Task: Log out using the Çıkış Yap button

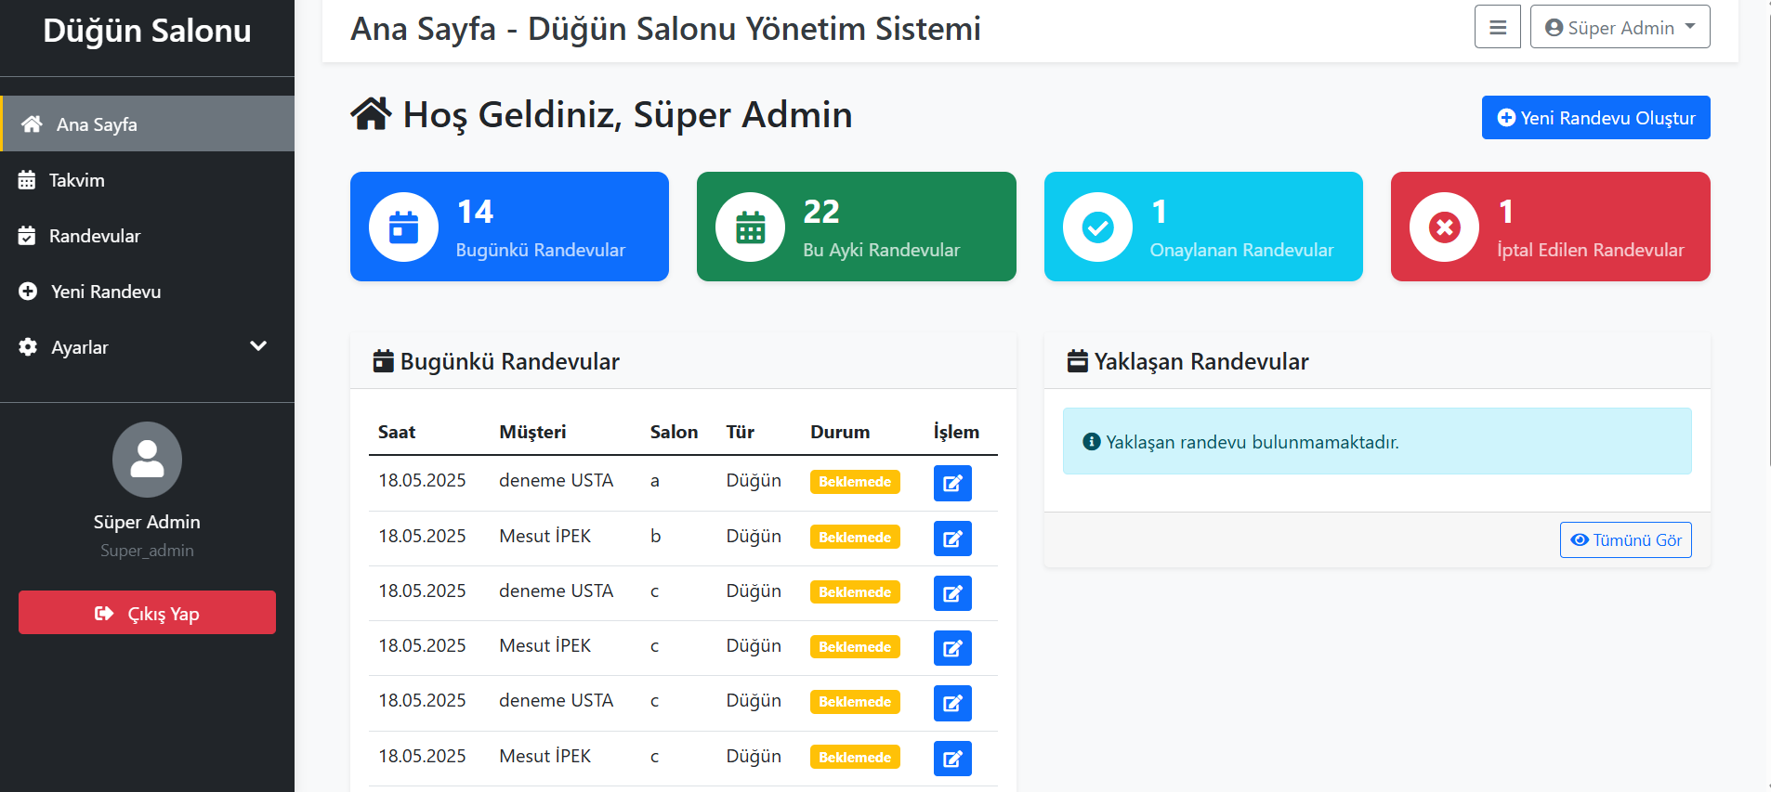Action: tap(147, 613)
